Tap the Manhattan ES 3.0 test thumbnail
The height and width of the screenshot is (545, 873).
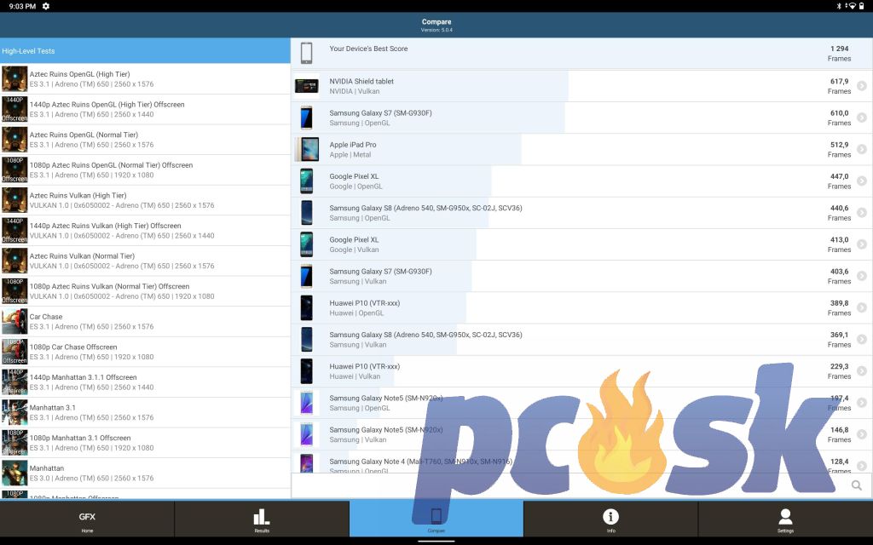coord(14,473)
